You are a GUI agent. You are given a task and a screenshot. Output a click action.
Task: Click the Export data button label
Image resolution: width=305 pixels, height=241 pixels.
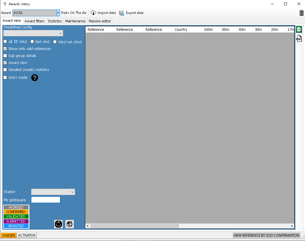pos(135,13)
